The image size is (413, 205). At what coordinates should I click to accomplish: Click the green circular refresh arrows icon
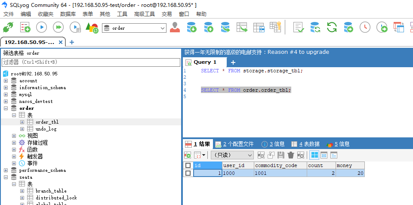[332, 27]
